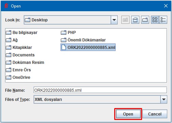Focus the File Name input field
This screenshot has width=172, height=123.
coord(100,90)
